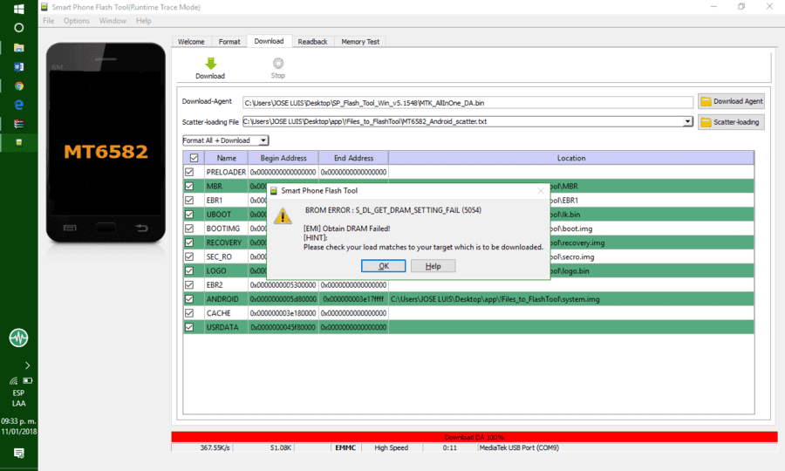Click the battery tray icon
This screenshot has width=785, height=471.
click(x=27, y=381)
